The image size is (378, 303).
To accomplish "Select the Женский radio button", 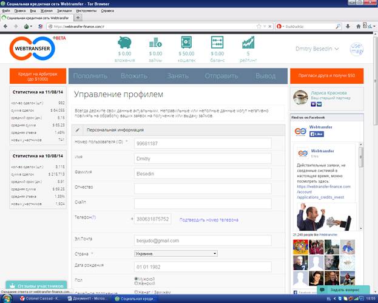I will [x=136, y=283].
